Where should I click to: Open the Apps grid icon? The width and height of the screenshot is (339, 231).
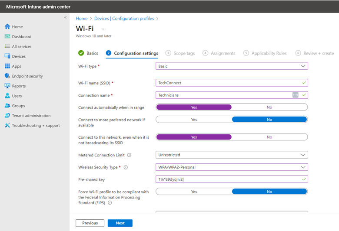(x=7, y=66)
